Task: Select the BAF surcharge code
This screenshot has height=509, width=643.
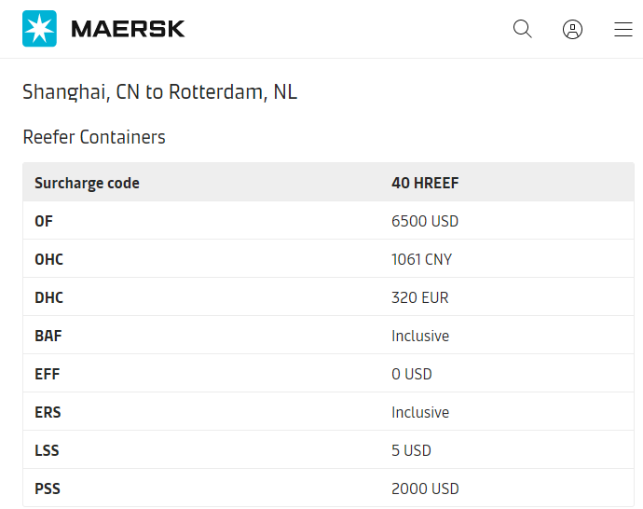Action: [x=48, y=336]
